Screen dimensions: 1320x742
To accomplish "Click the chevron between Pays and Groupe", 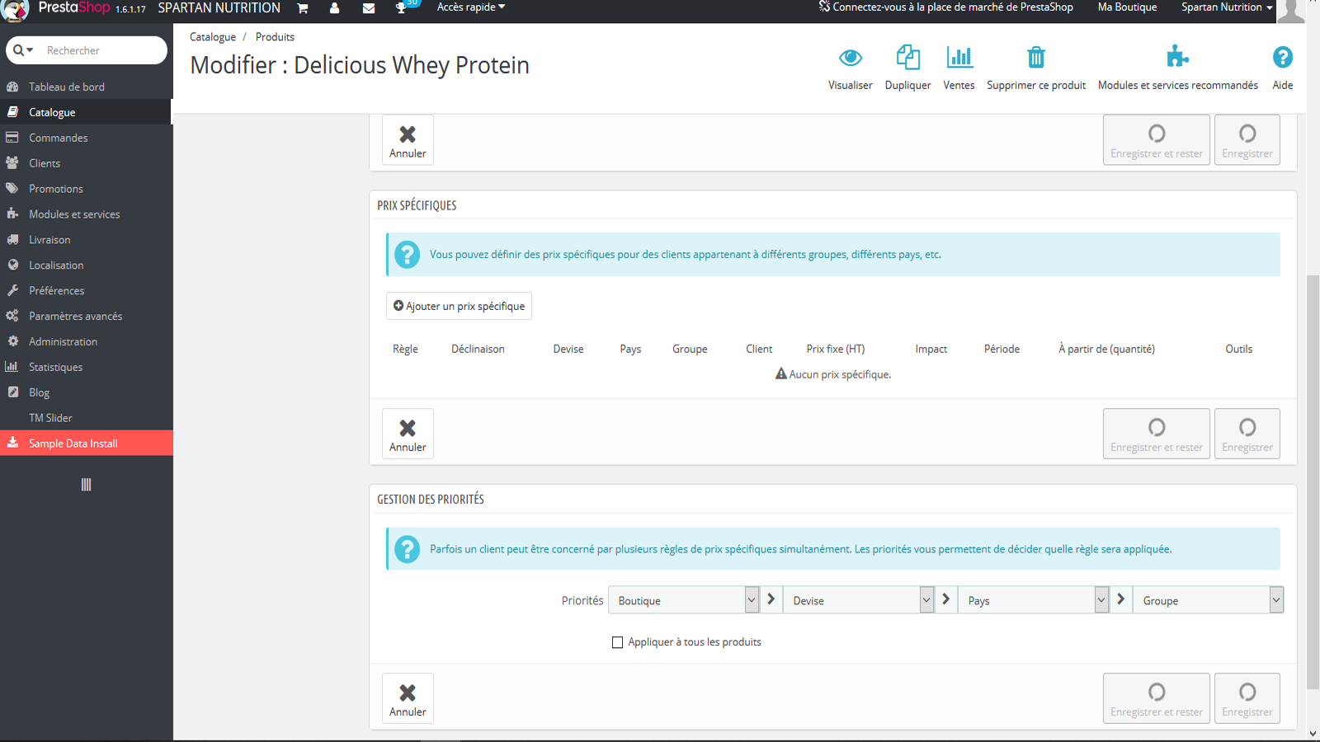I will pyautogui.click(x=1120, y=599).
